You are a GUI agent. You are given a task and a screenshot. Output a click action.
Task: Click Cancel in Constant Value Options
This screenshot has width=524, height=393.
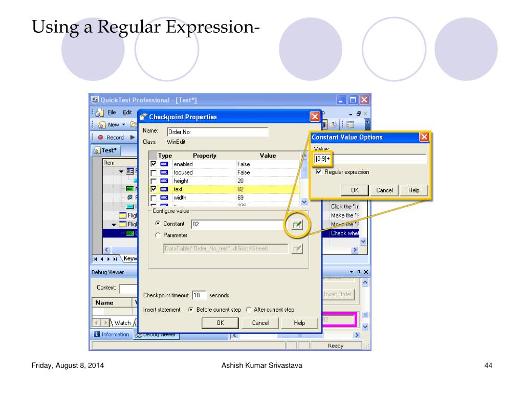[384, 190]
